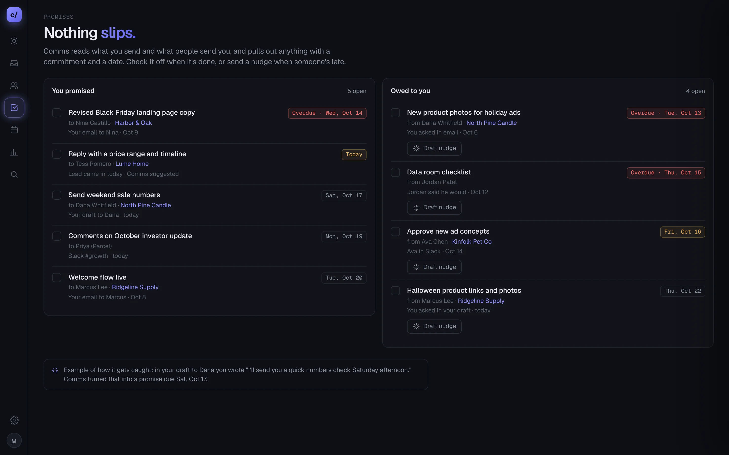Tick Comments on October investor update

coord(57,236)
